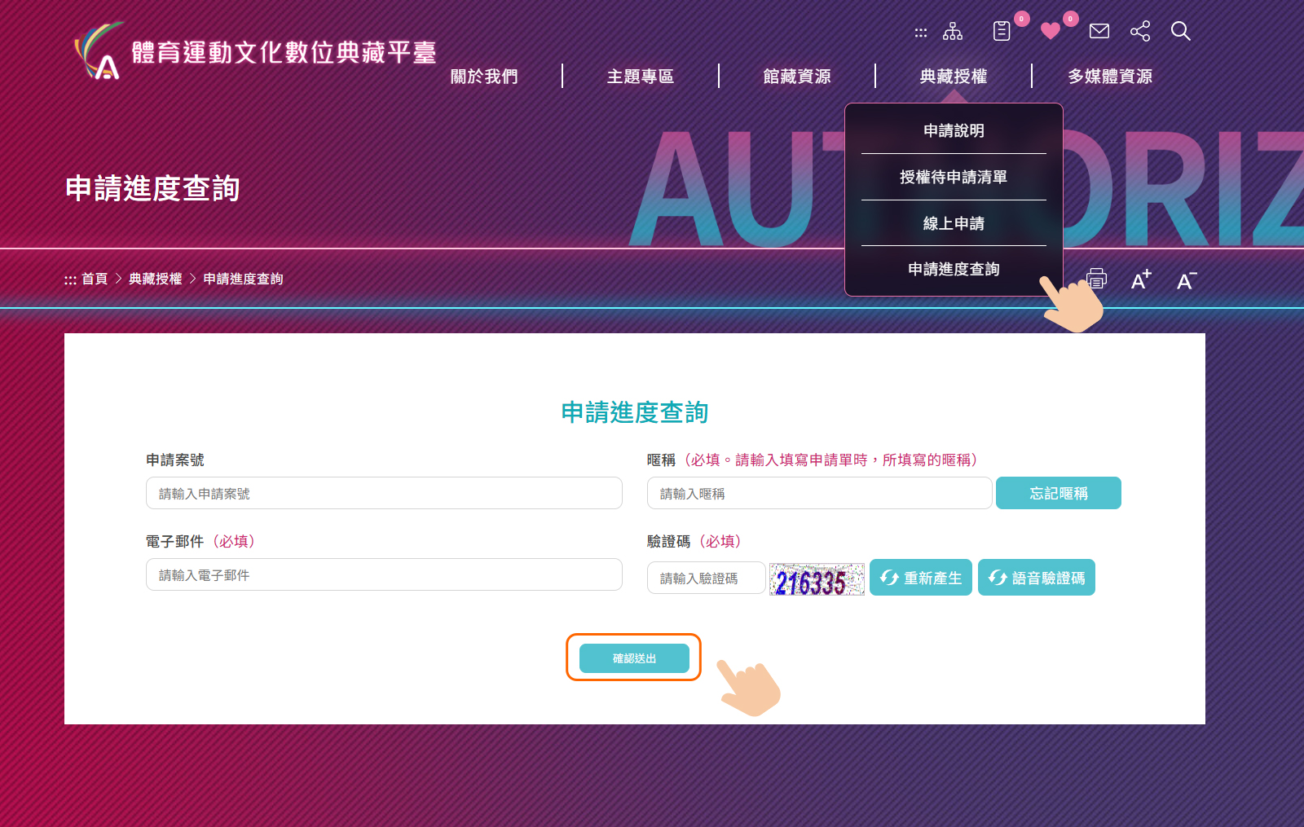Focus the 暱稱 input field
The image size is (1304, 827).
(819, 493)
